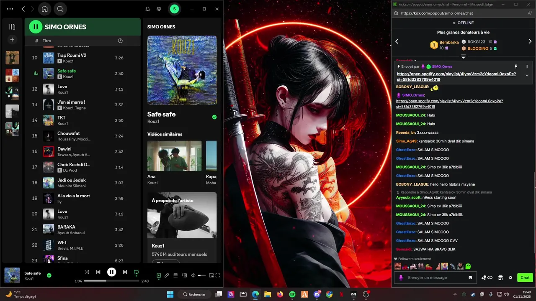Image resolution: width=536 pixels, height=301 pixels.
Task: Toggle the Spotify library sidebar
Action: coord(12,27)
